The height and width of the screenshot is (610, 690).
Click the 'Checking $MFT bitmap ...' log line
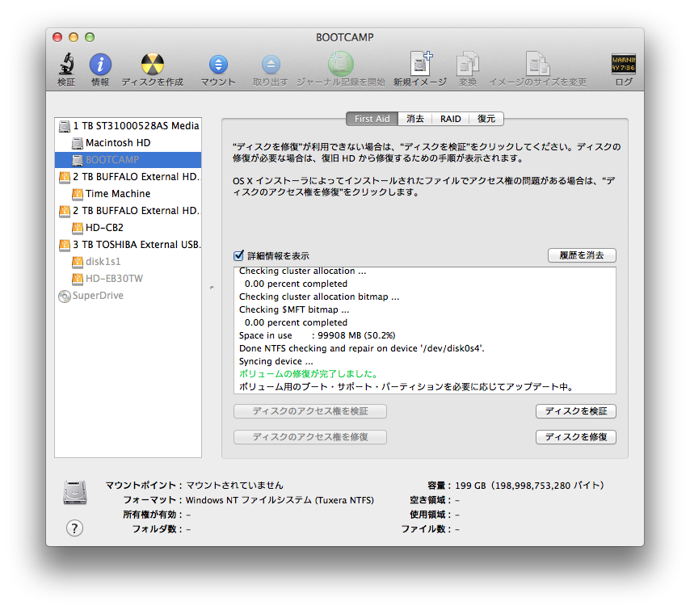pos(294,309)
